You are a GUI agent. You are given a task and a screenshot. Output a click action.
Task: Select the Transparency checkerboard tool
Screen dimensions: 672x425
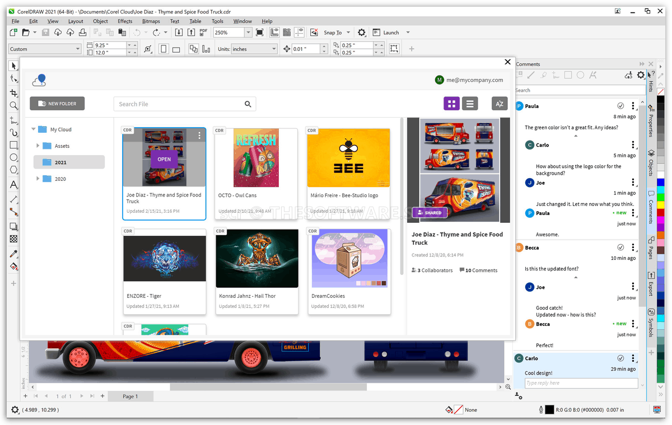click(x=14, y=240)
